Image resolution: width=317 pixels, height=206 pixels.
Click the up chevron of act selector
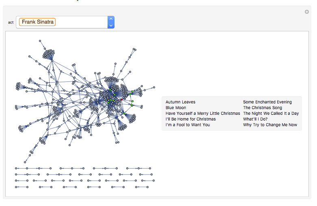tap(111, 19)
